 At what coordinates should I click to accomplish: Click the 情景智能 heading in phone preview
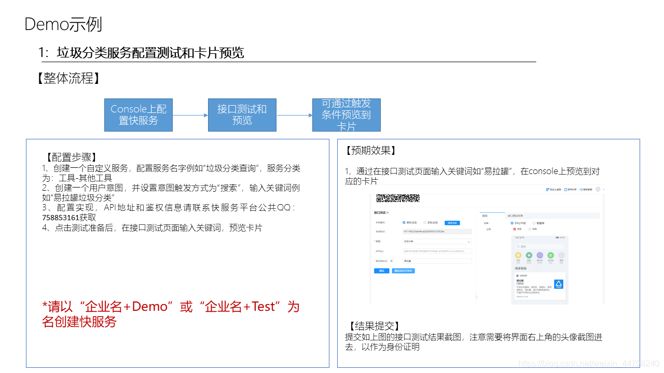[521, 268]
